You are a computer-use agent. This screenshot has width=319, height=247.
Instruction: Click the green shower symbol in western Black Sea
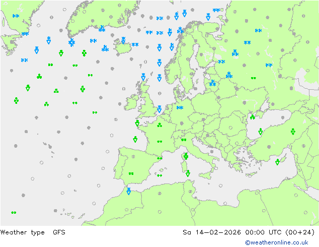[261, 132]
